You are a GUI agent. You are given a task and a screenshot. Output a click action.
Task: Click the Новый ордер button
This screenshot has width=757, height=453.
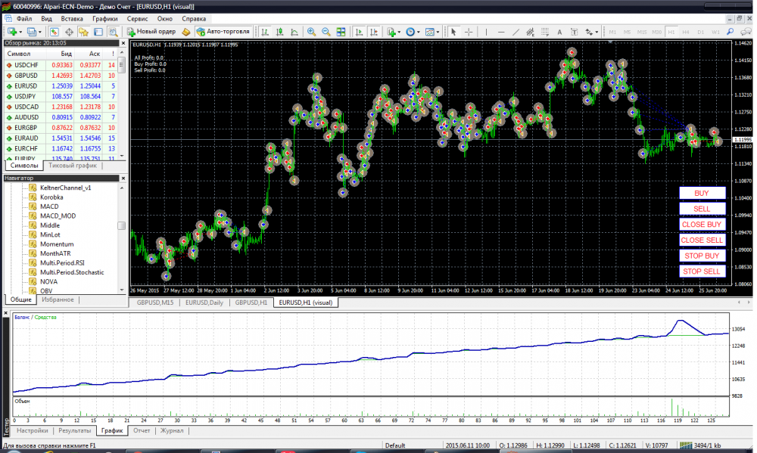[x=151, y=32]
